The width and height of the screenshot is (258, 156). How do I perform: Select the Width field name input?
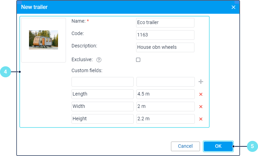[102, 107]
